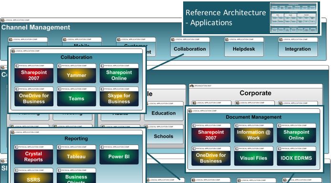Select the IDOX EDRMS box

(296, 156)
